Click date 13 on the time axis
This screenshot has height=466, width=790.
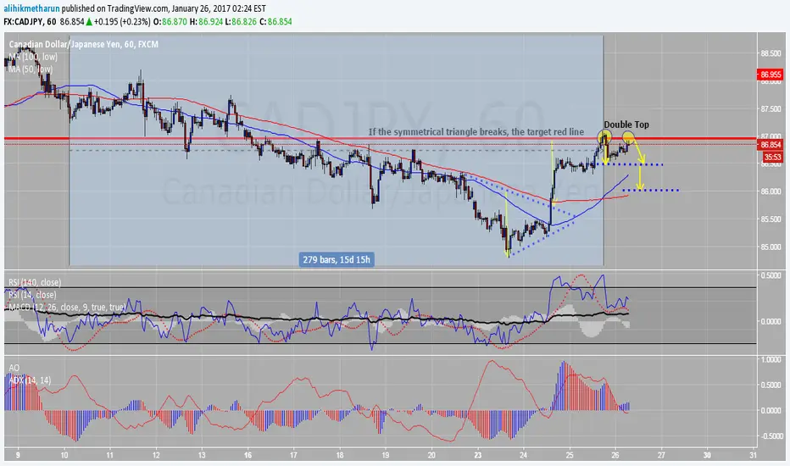(202, 455)
